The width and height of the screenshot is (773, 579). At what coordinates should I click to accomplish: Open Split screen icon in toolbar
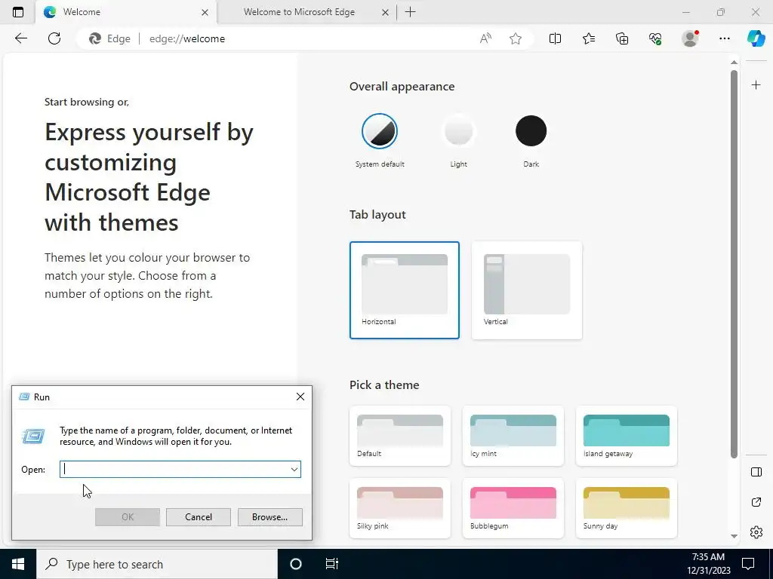555,38
